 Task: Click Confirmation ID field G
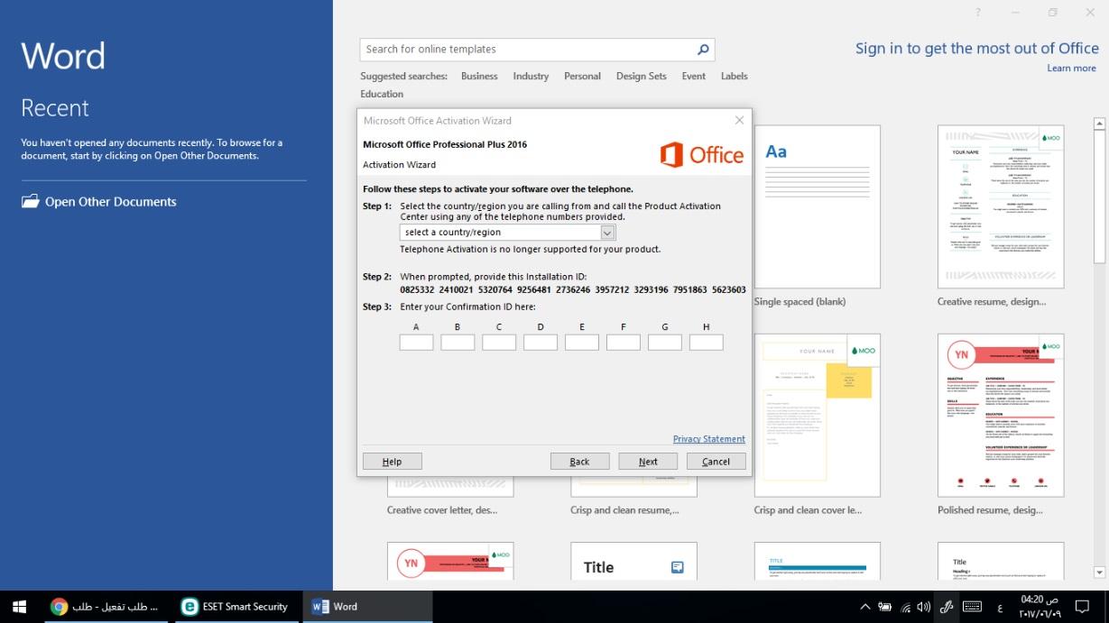click(665, 343)
